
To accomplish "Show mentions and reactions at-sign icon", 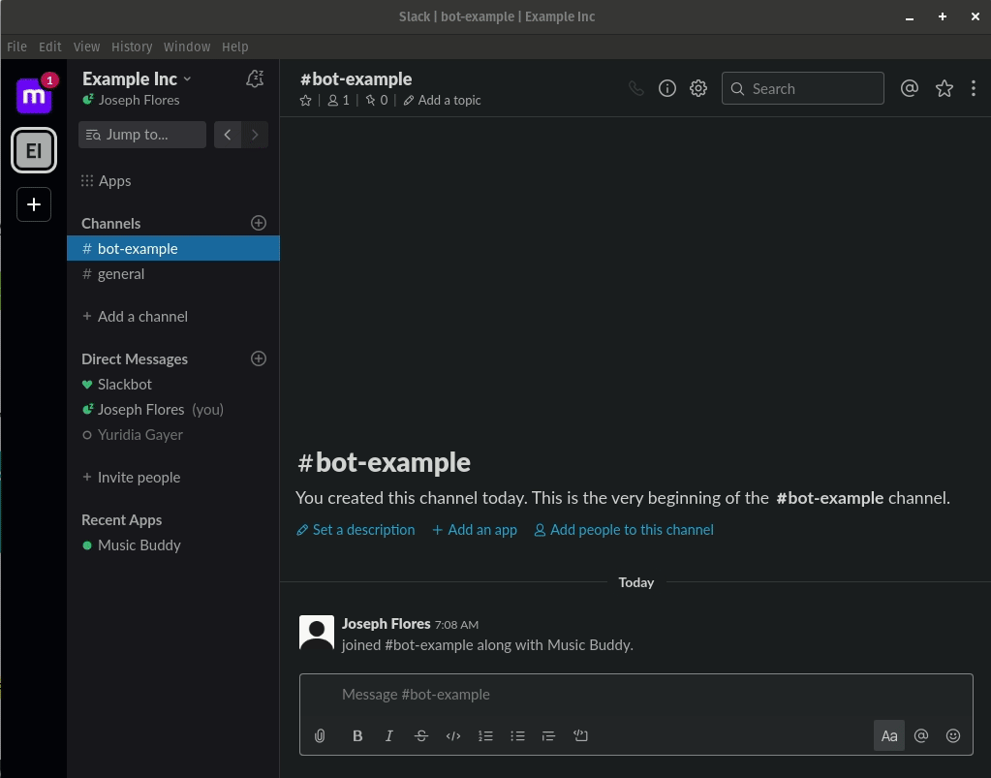I will pos(910,88).
